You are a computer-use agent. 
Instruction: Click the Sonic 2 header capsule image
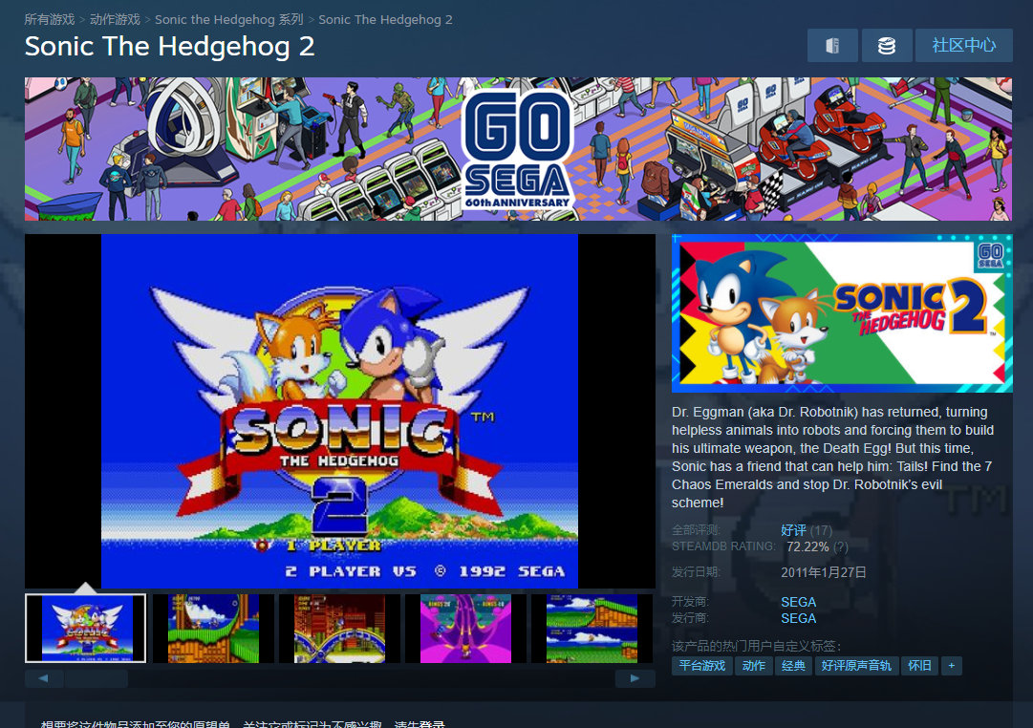pyautogui.click(x=842, y=313)
